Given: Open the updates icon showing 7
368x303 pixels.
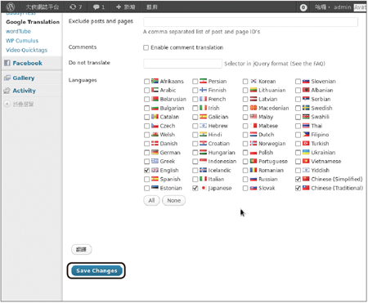Looking at the screenshot, I should point(73,7).
